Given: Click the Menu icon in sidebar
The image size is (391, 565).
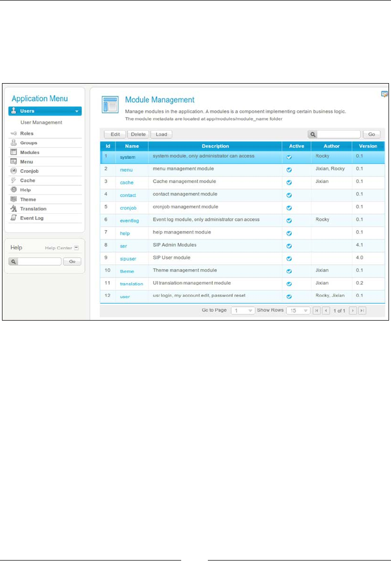Looking at the screenshot, I should click(x=14, y=161).
